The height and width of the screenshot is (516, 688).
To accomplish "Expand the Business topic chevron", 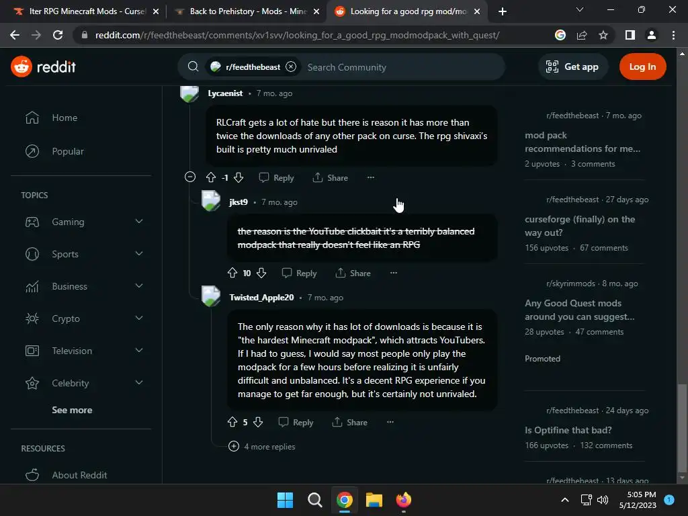I will point(139,286).
